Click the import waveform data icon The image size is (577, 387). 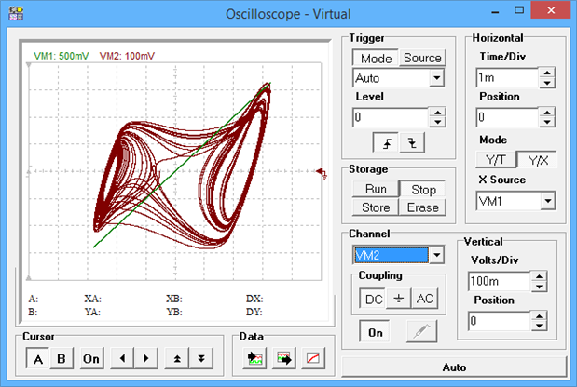click(254, 358)
